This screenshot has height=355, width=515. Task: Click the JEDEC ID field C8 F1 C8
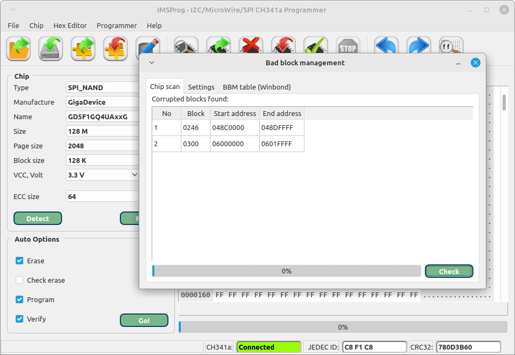[x=374, y=347]
